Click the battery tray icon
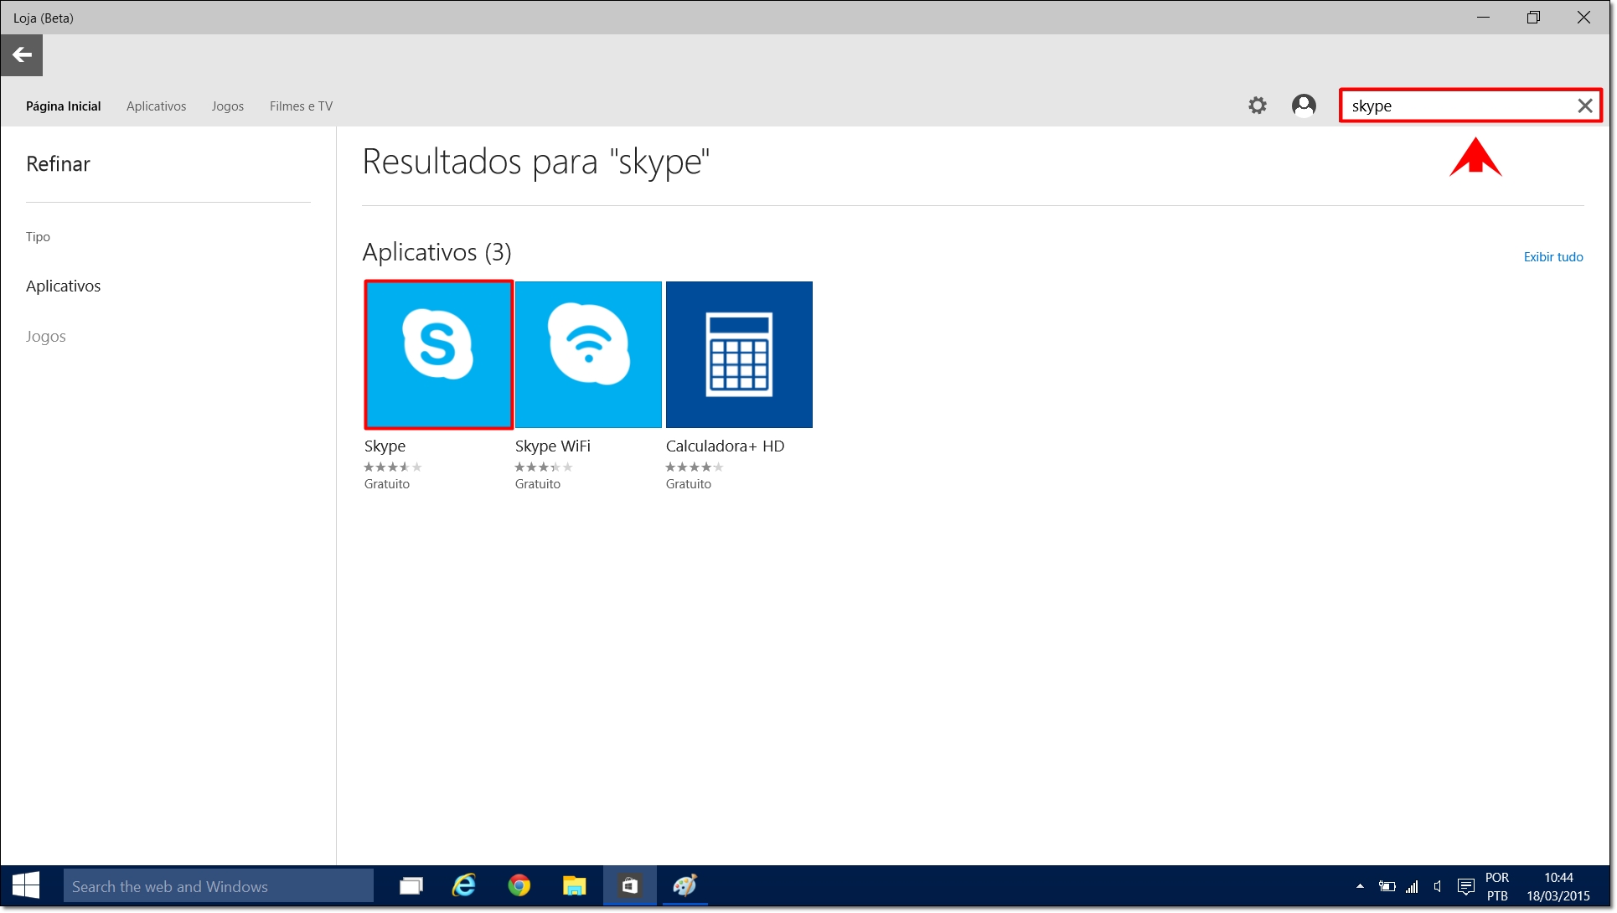Screen dimensions: 1617x913 [x=1387, y=886]
